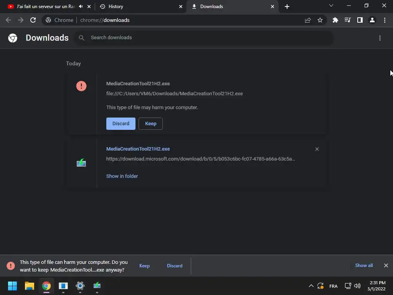Click the Search downloads field
Screen dimensions: 393x295
[203, 38]
